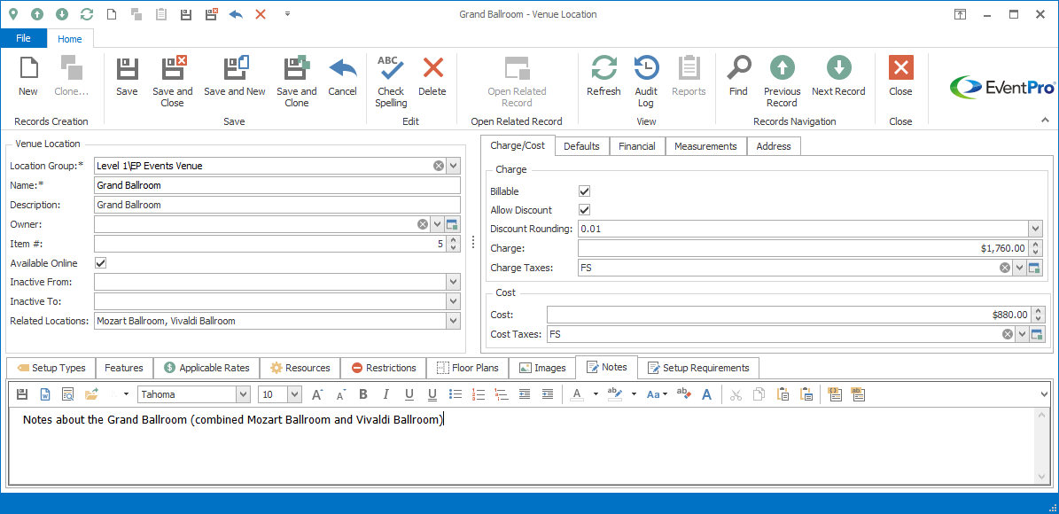Viewport: 1059px width, 514px height.
Task: Click quick-access orange X delete icon
Action: (261, 13)
